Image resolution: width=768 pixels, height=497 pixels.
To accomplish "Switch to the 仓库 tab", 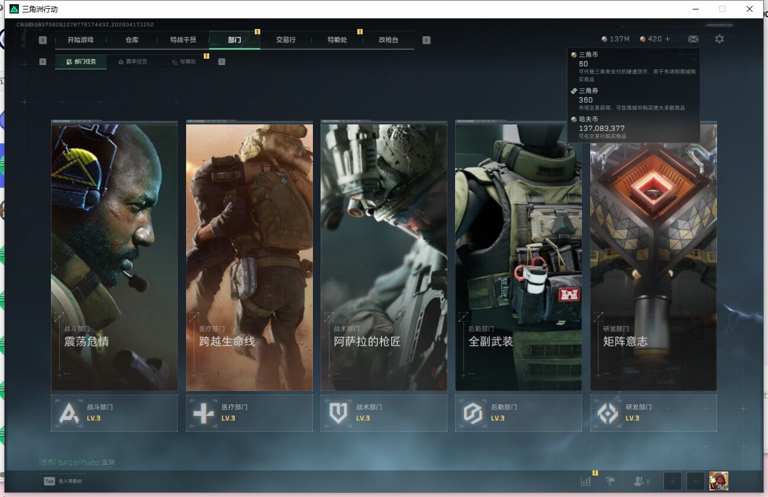I will pos(132,40).
